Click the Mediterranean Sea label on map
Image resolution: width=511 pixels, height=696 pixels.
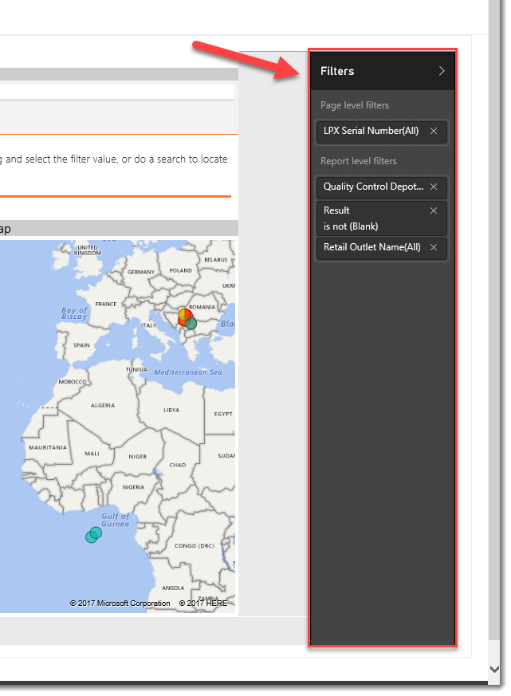(x=188, y=372)
